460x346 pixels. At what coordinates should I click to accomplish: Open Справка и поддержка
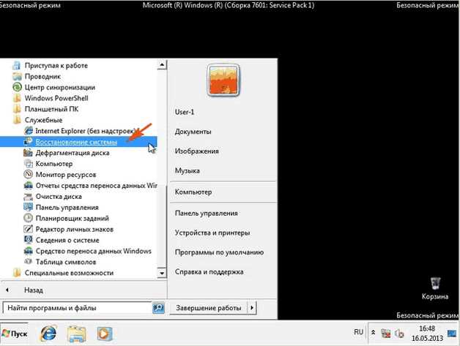coord(209,272)
